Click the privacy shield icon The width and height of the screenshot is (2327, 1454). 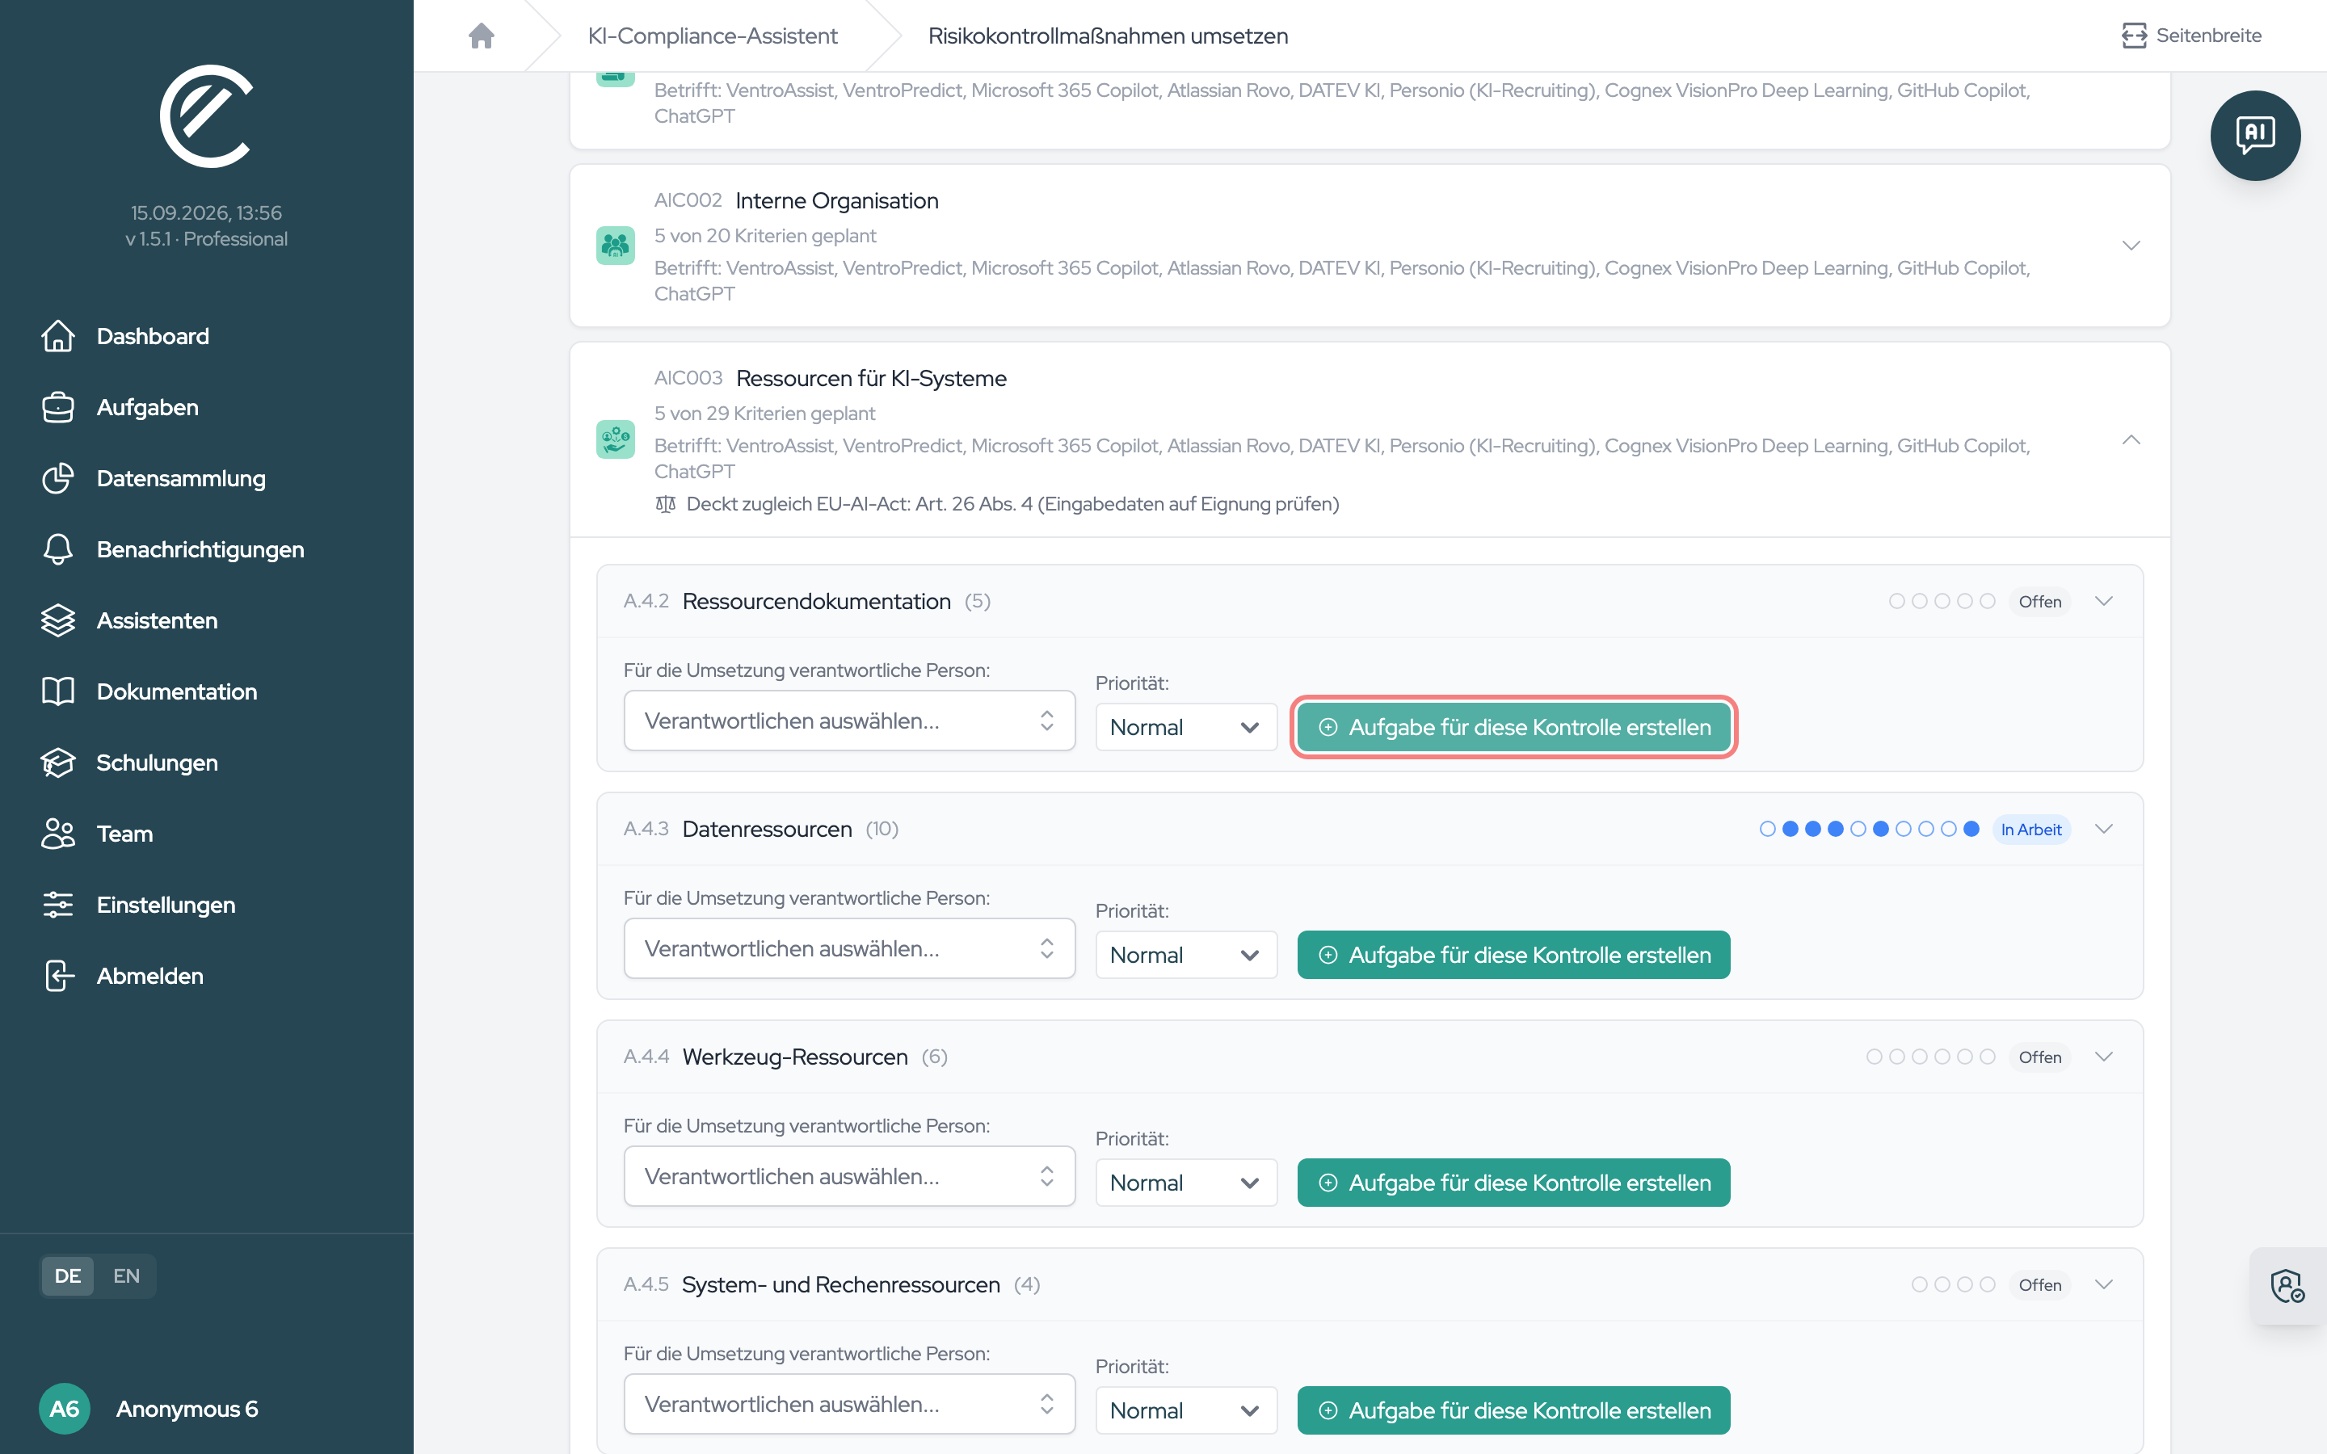click(2287, 1286)
